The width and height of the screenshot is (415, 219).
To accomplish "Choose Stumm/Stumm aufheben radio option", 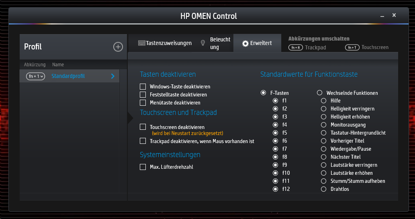I will point(323,181).
